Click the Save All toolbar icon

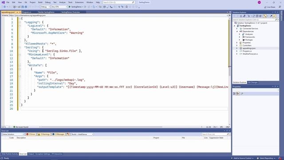pos(26,7)
